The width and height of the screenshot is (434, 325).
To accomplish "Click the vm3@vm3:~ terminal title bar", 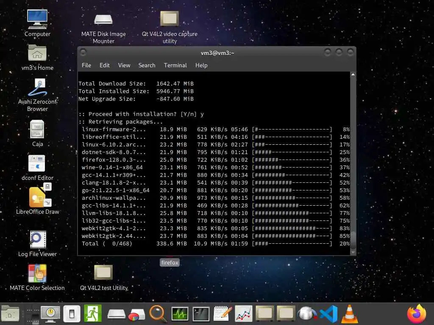I will pos(217,53).
